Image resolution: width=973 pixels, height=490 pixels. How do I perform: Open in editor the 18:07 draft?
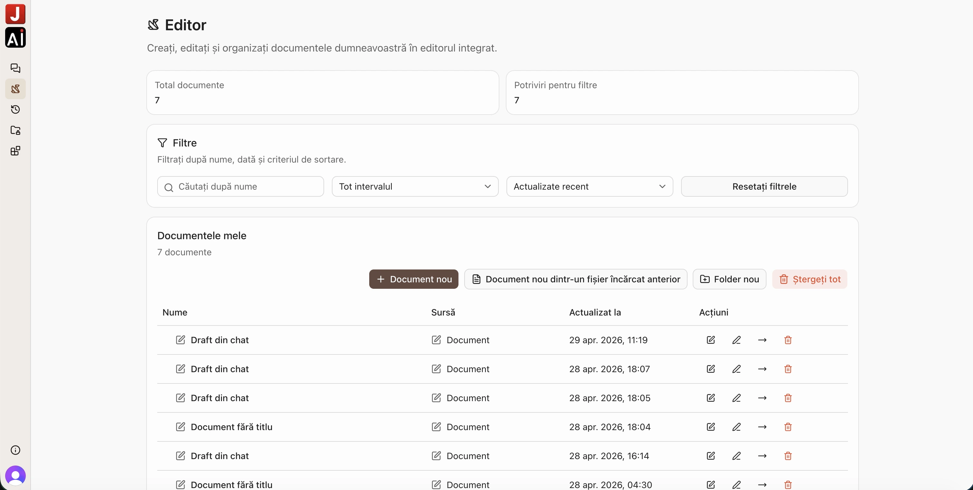click(x=710, y=369)
